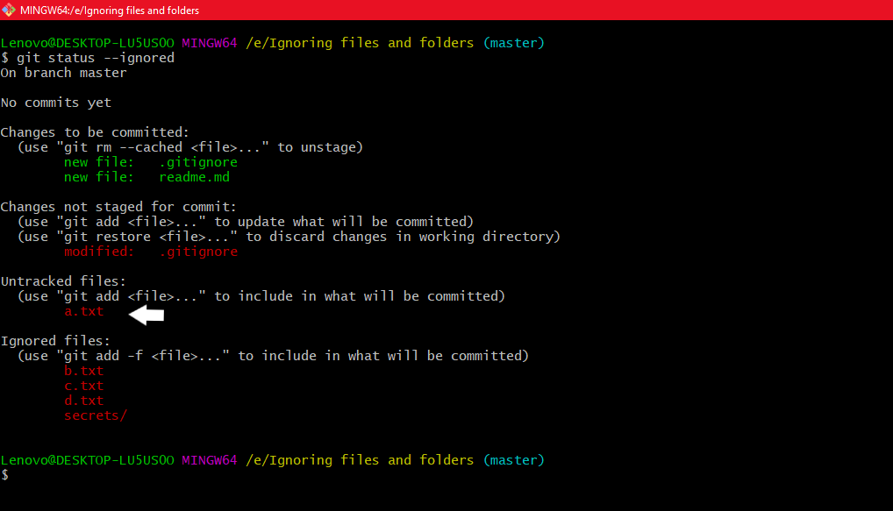Click the 'On branch master' line
The width and height of the screenshot is (893, 511).
tap(63, 73)
